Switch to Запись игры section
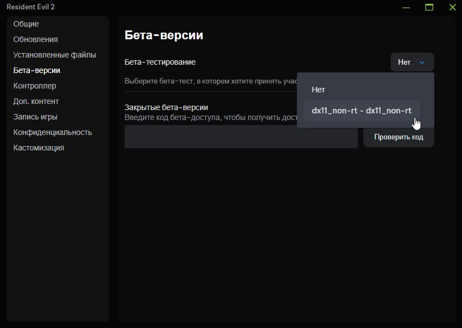462x328 pixels. [x=35, y=117]
